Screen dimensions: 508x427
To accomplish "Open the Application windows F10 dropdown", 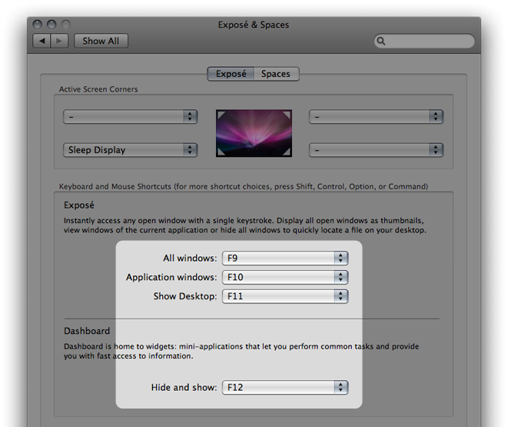I will coord(285,277).
